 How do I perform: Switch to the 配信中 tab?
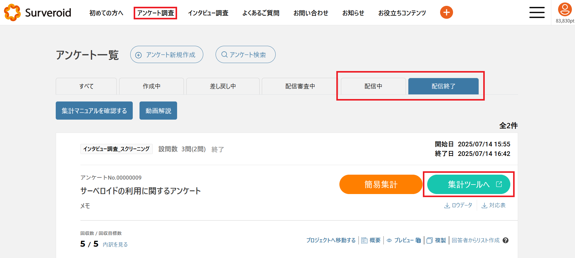[x=373, y=86]
